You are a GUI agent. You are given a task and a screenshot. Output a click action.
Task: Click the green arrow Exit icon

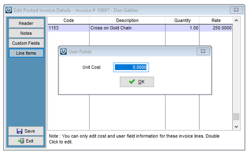(21, 141)
